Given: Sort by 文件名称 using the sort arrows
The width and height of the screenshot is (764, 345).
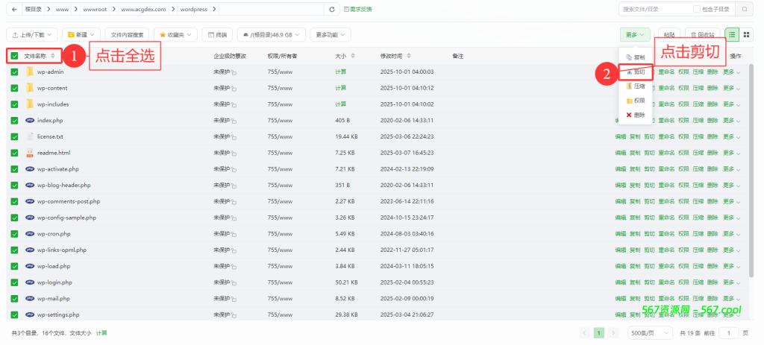Looking at the screenshot, I should 52,56.
